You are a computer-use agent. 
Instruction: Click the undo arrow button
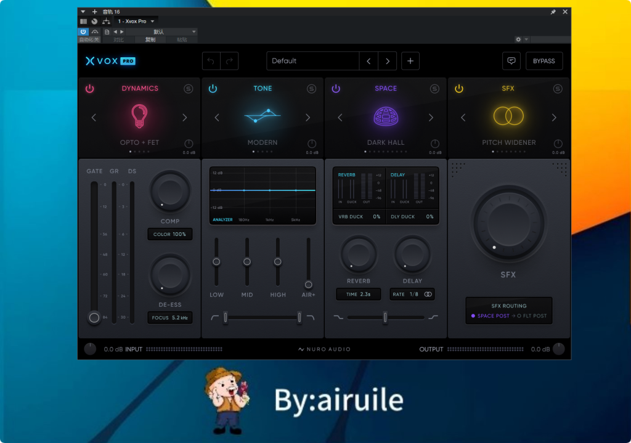tap(211, 61)
